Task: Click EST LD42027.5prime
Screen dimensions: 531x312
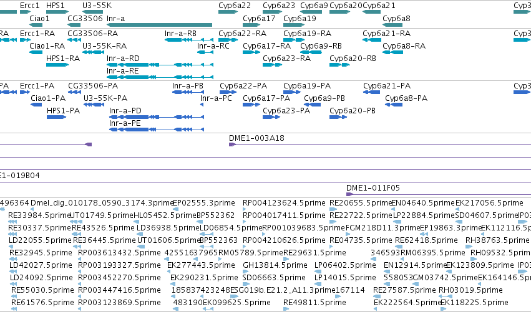Action: (41, 265)
